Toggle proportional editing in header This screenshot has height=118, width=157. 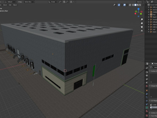pos(71,2)
